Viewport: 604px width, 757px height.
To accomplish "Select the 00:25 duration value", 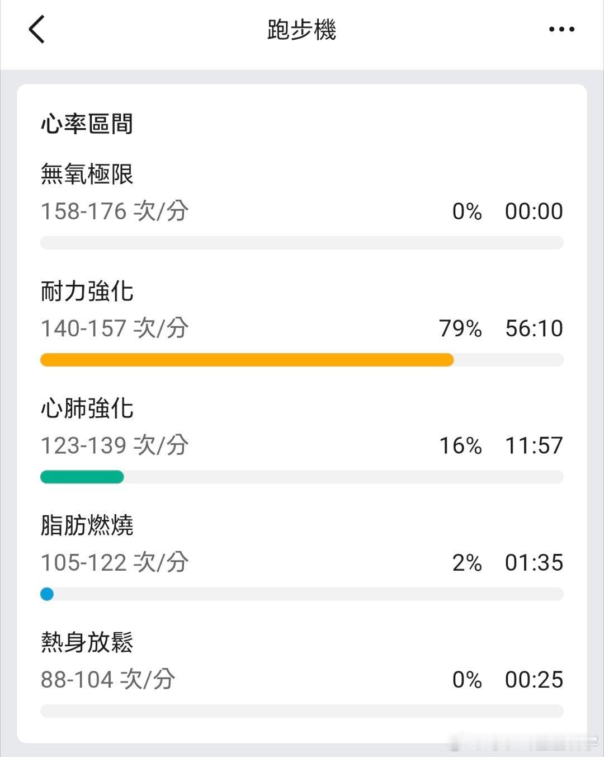I will [x=534, y=680].
